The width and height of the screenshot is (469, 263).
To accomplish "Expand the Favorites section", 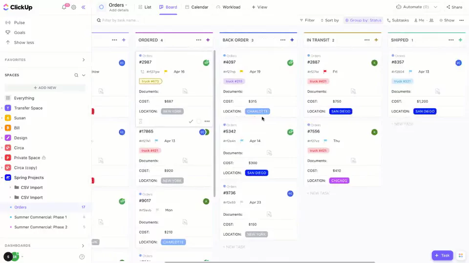I will (84, 60).
